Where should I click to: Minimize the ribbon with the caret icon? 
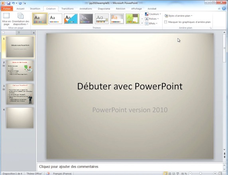(x=219, y=9)
